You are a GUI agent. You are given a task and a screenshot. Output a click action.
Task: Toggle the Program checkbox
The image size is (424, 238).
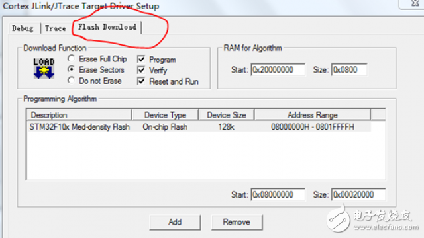point(141,59)
